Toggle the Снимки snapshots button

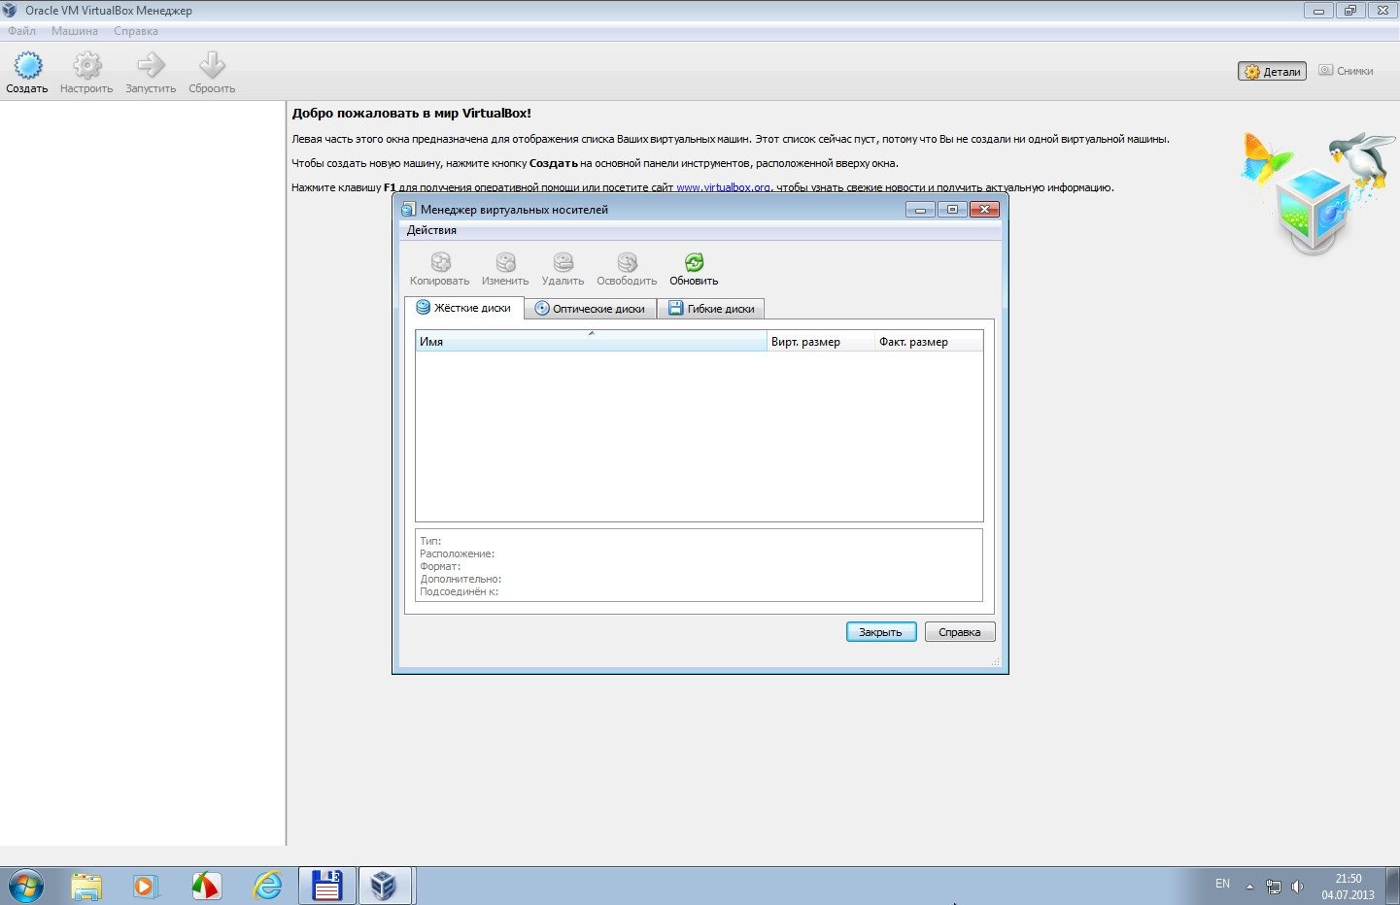(x=1346, y=71)
